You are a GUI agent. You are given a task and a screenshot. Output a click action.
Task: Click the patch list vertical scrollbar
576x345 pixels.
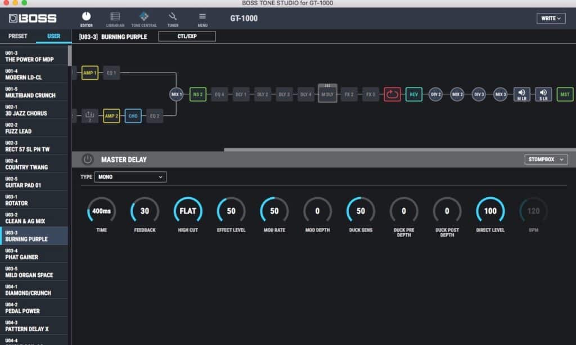pyautogui.click(x=70, y=56)
